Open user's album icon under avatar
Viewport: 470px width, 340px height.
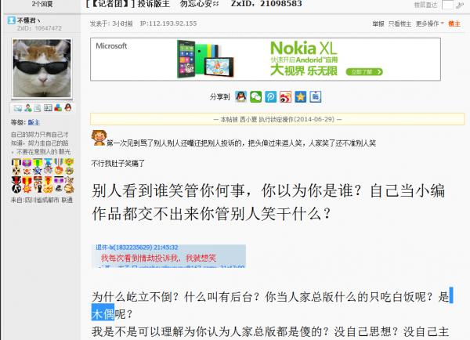[48, 108]
